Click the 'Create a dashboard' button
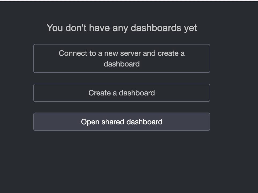Image resolution: width=258 pixels, height=193 pixels. (121, 93)
